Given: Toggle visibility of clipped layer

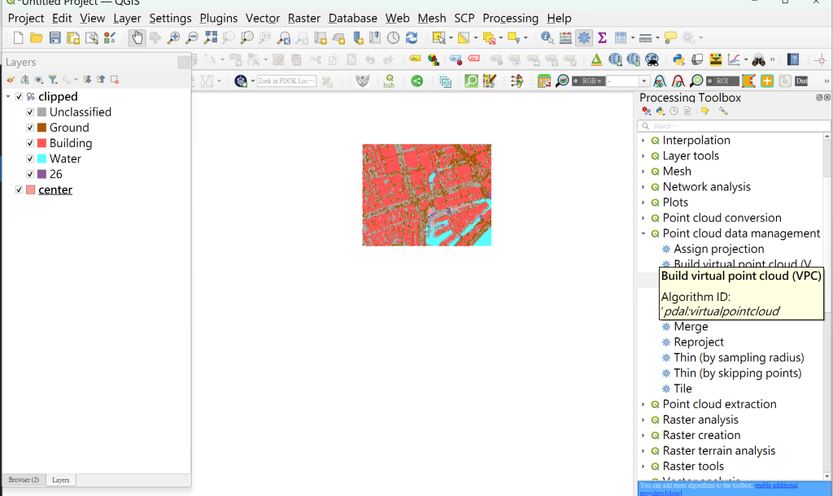Looking at the screenshot, I should [20, 97].
